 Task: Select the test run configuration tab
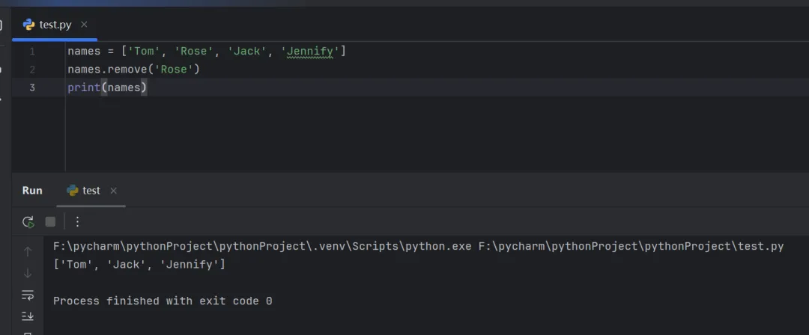pyautogui.click(x=91, y=191)
